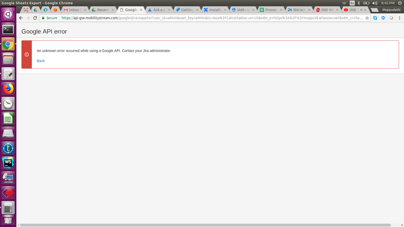Bookmark this page with star icon
This screenshot has width=404, height=227.
tap(367, 18)
